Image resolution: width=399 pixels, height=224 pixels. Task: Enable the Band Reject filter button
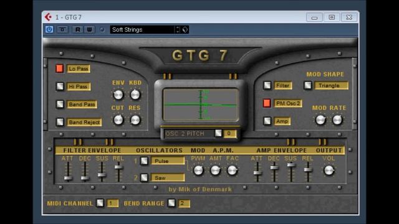(x=60, y=122)
